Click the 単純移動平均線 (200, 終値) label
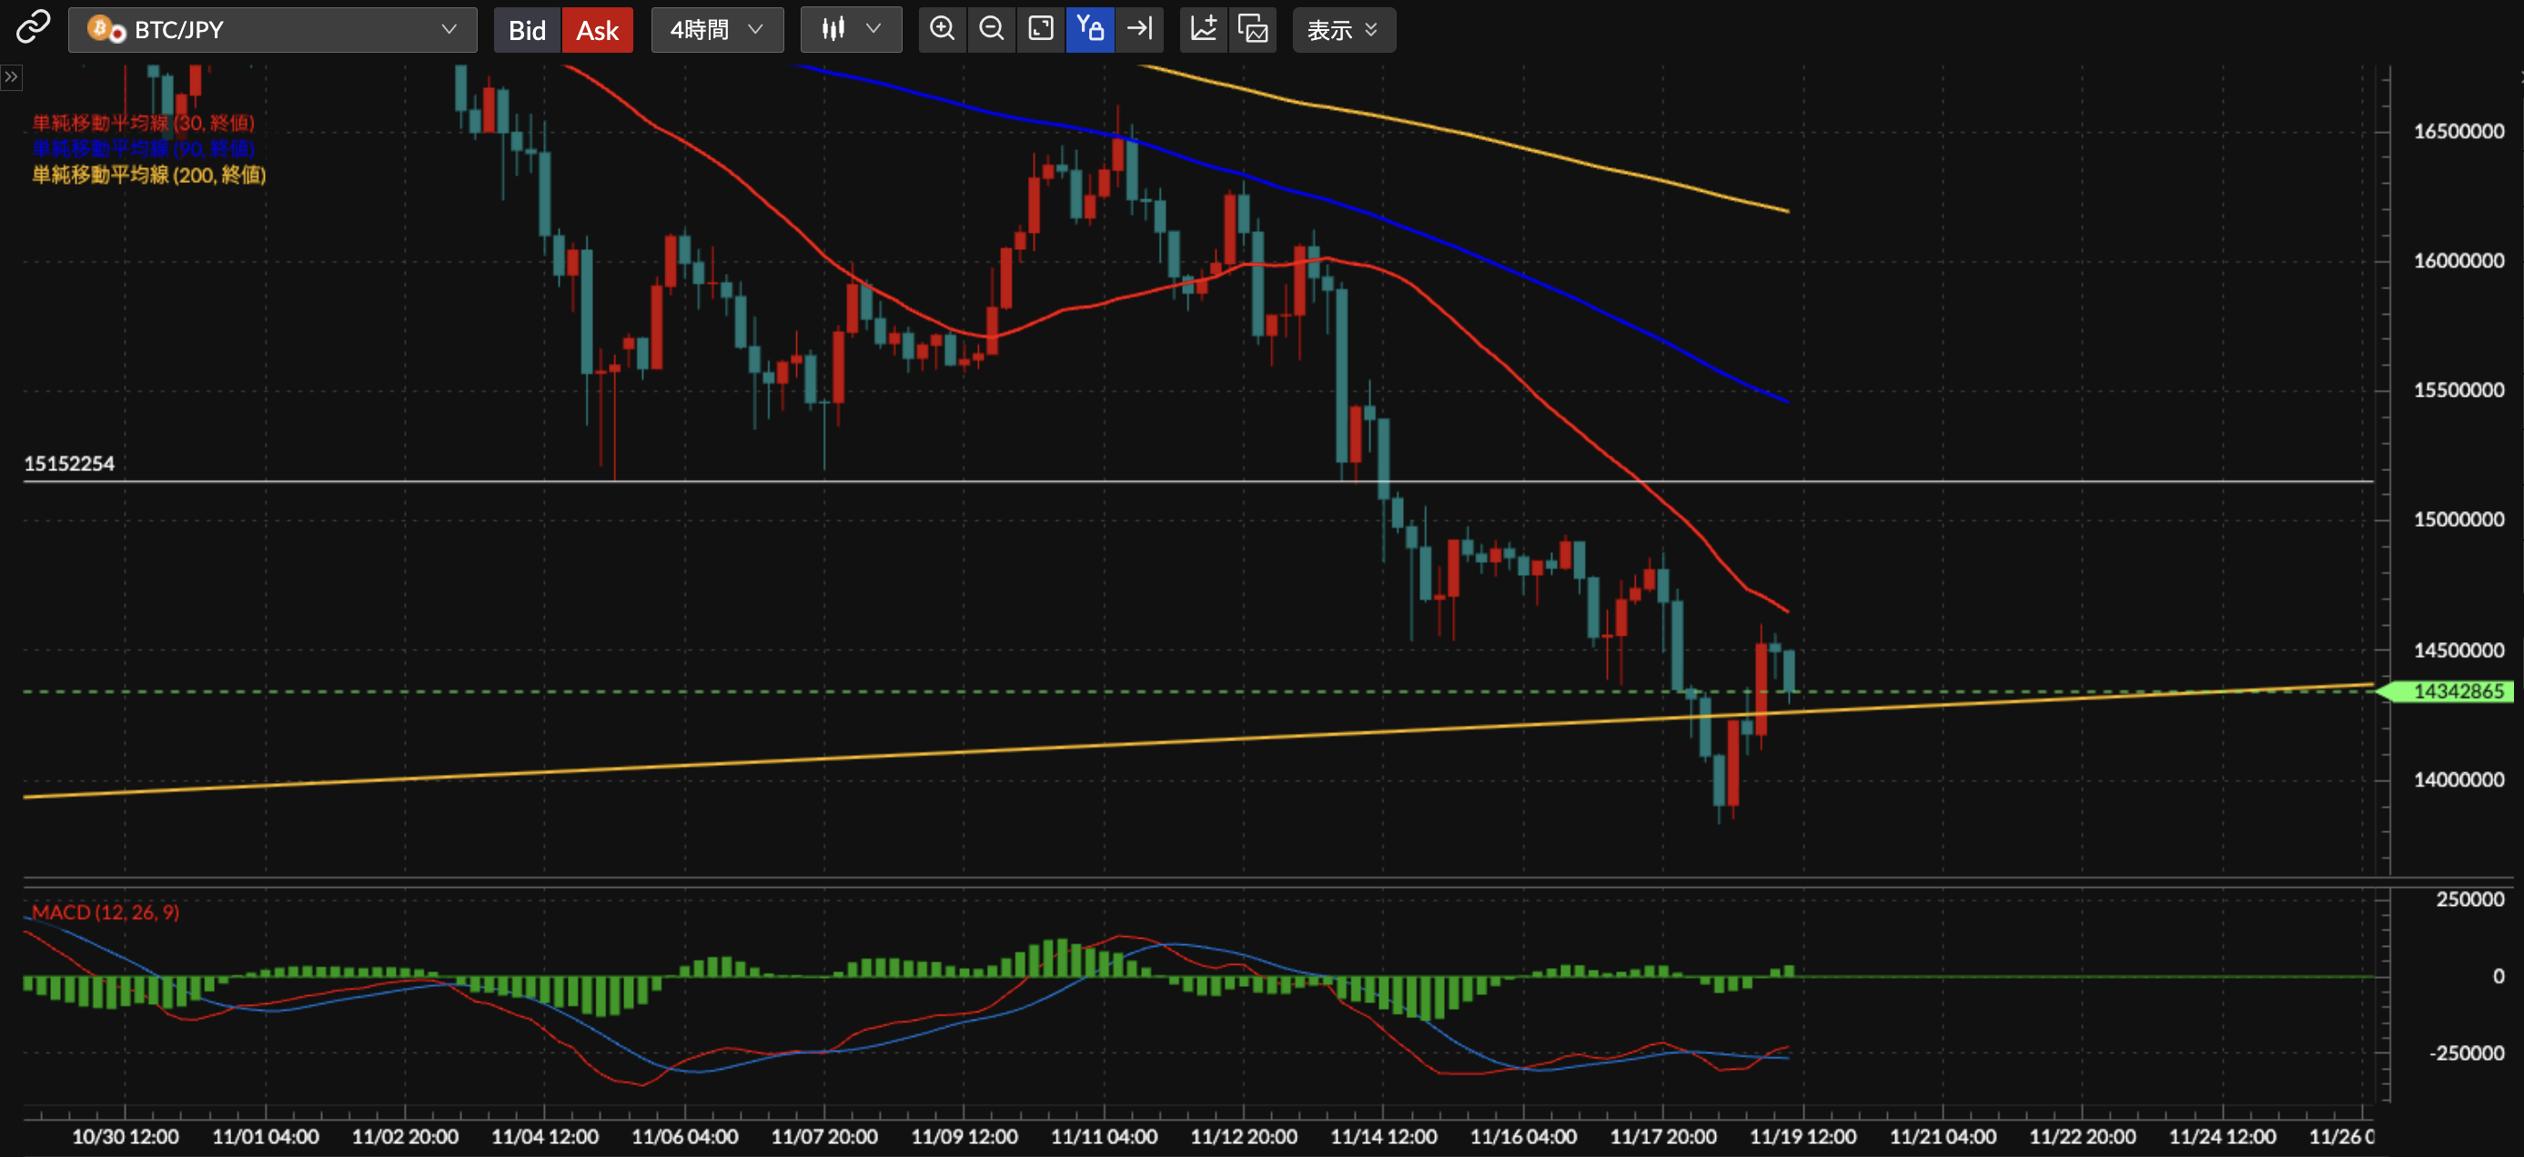Viewport: 2524px width, 1157px height. coord(149,175)
